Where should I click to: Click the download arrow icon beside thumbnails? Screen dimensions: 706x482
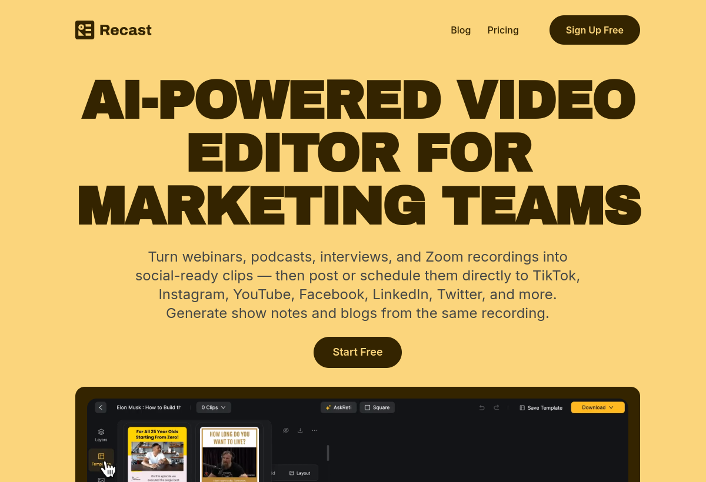(300, 430)
